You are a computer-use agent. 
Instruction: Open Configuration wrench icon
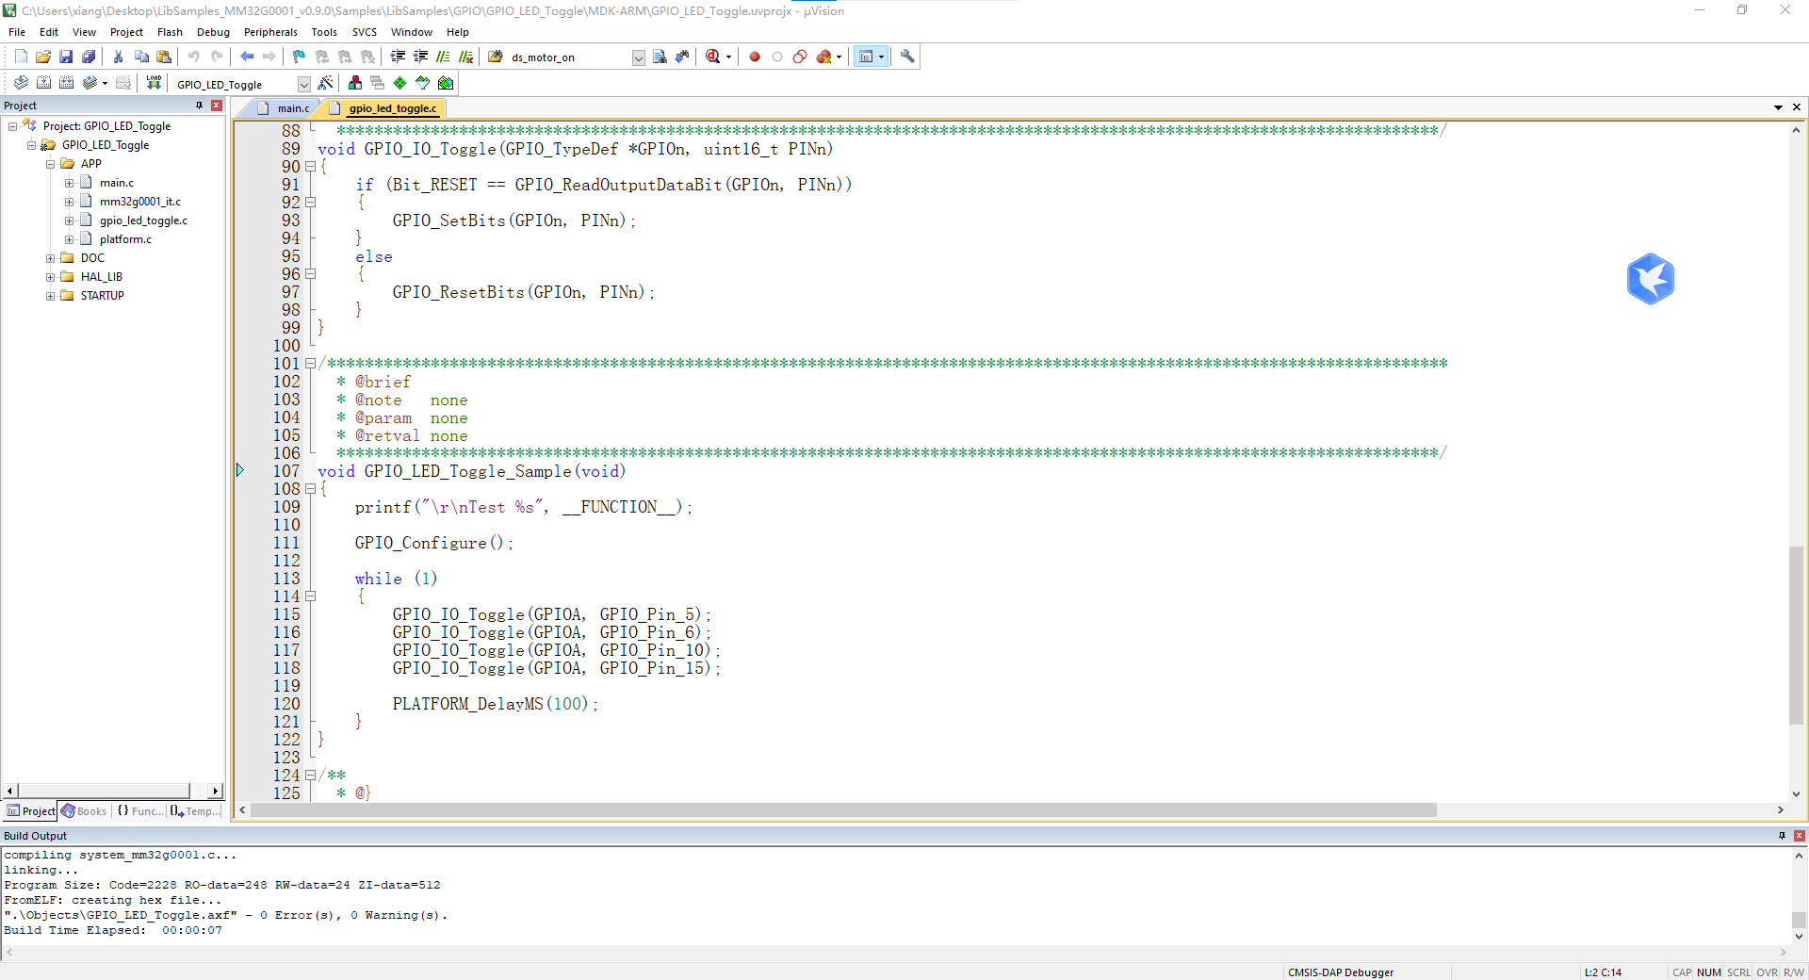pos(907,57)
